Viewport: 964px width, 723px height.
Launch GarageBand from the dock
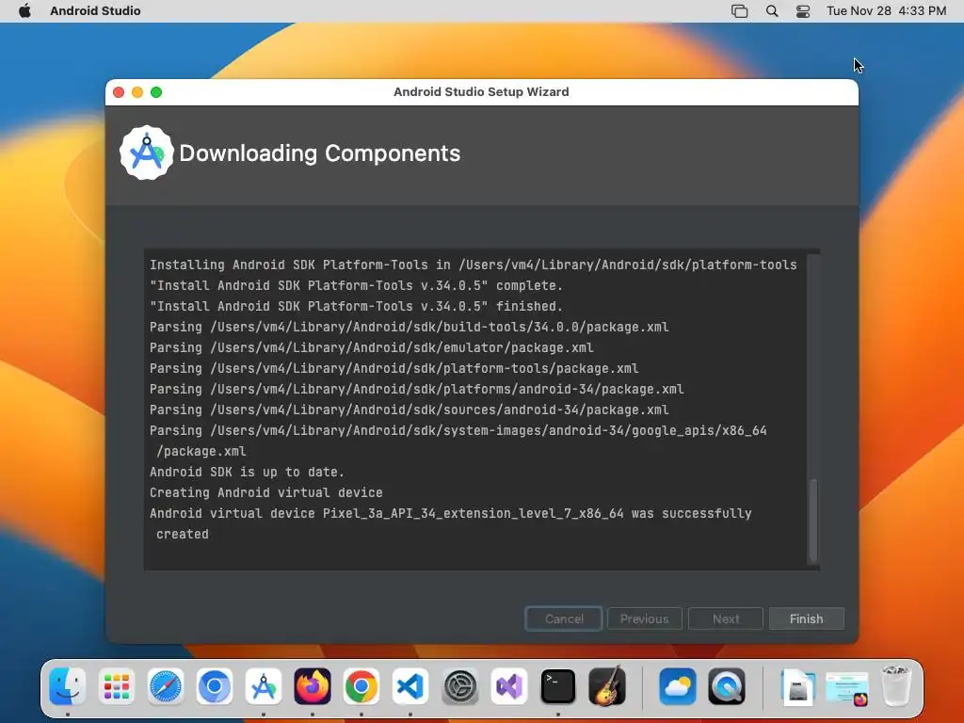pyautogui.click(x=607, y=686)
